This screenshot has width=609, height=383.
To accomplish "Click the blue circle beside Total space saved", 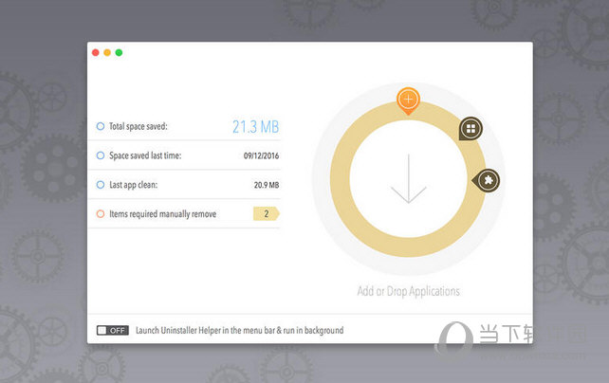I will pos(101,126).
